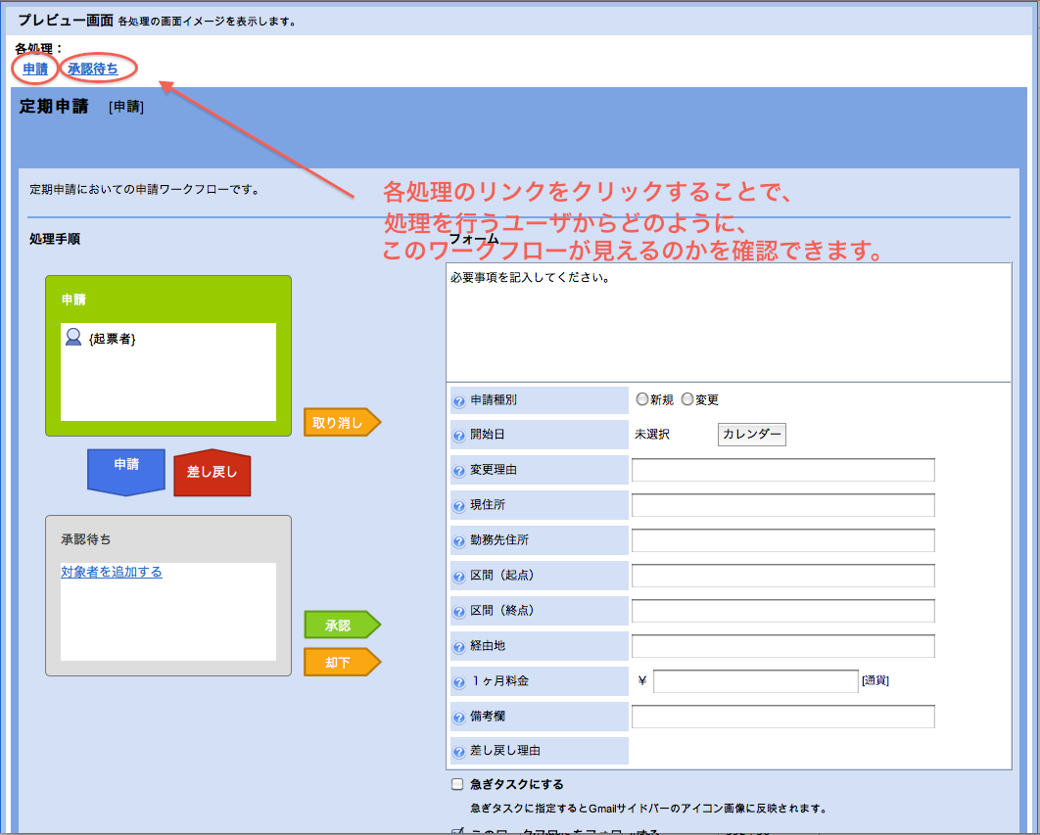Open help for 区間（起点）

458,575
